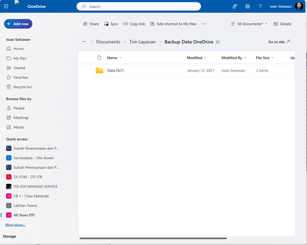This screenshot has width=307, height=245.
Task: Expand the Name column sort dropdown
Action: point(120,58)
